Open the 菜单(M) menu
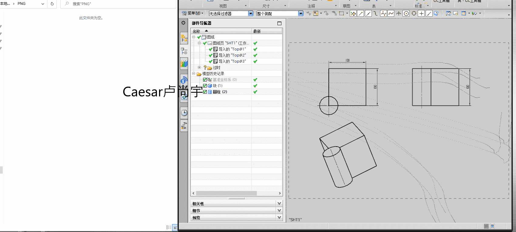The height and width of the screenshot is (232, 516). [192, 13]
